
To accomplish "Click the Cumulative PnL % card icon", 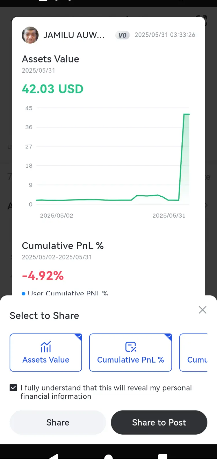I will pos(130,347).
